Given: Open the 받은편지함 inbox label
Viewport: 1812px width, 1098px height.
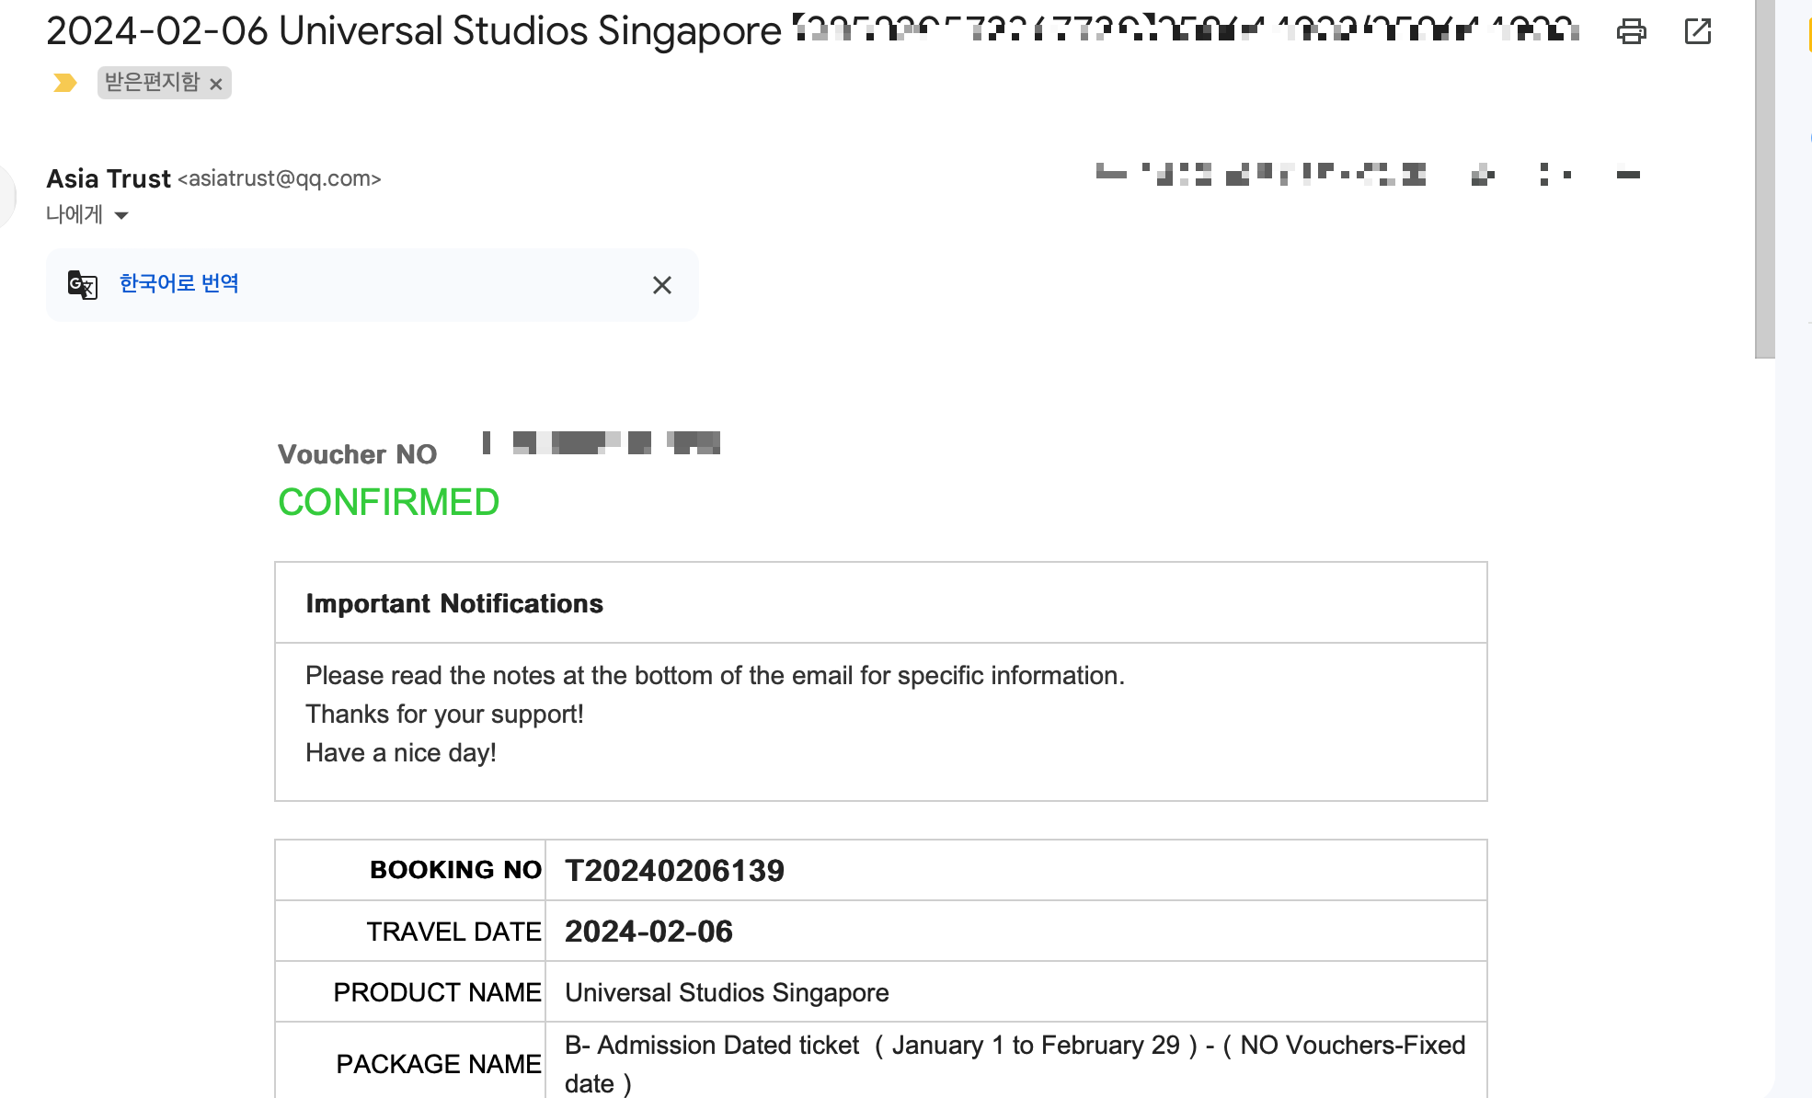Looking at the screenshot, I should pos(152,83).
